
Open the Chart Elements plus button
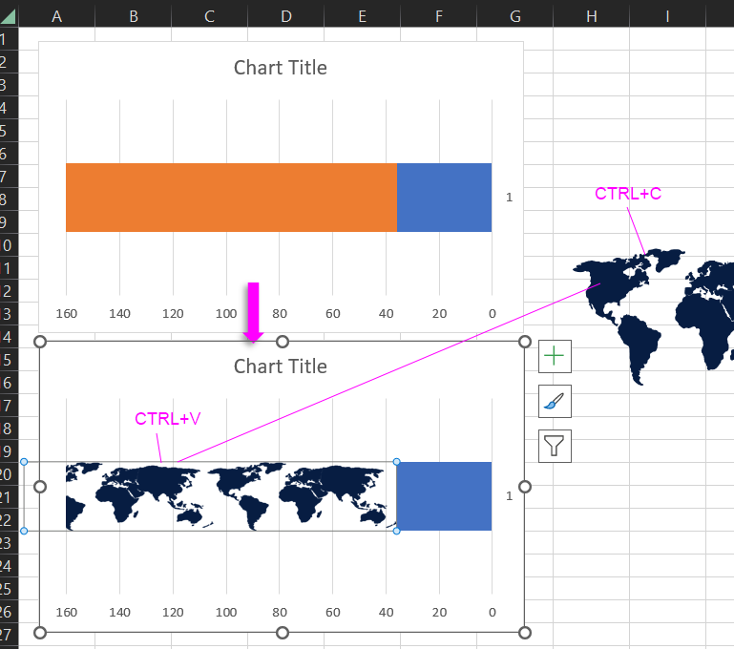555,357
